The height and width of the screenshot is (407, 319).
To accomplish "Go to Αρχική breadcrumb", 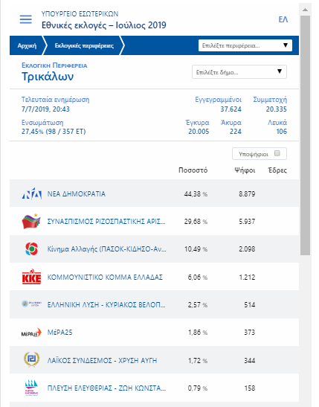I will pyautogui.click(x=27, y=45).
